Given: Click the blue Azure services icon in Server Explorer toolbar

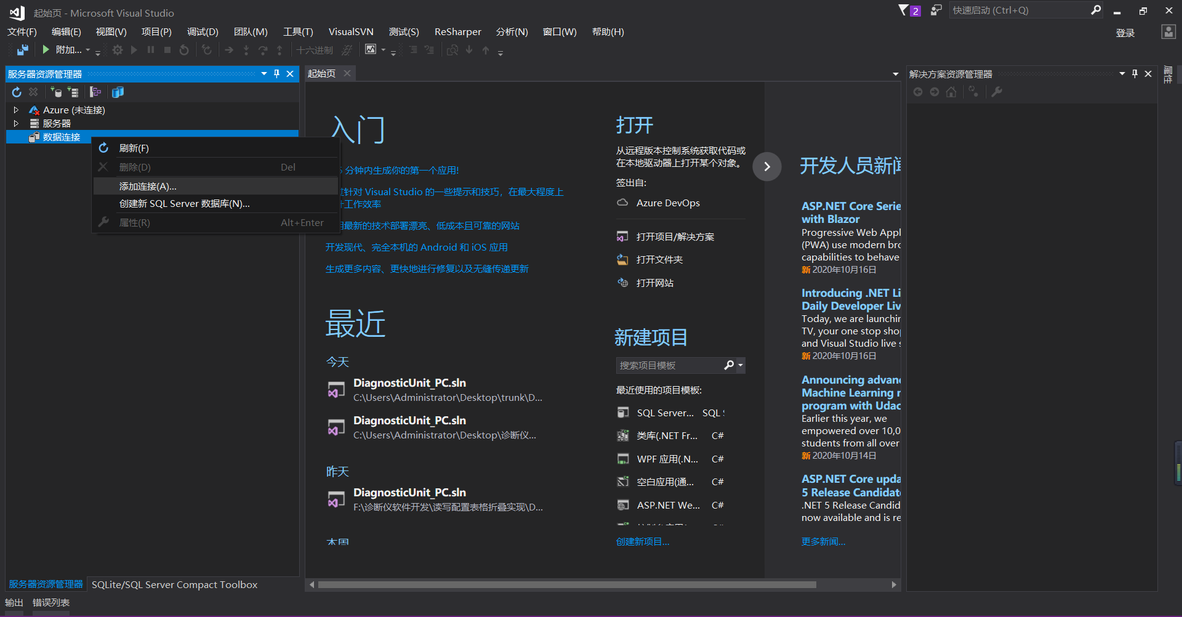Looking at the screenshot, I should pos(118,92).
